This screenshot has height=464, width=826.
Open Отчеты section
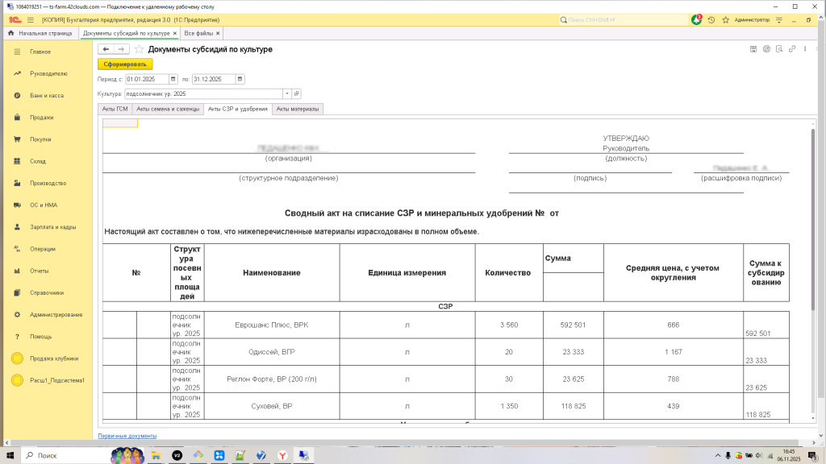point(39,271)
